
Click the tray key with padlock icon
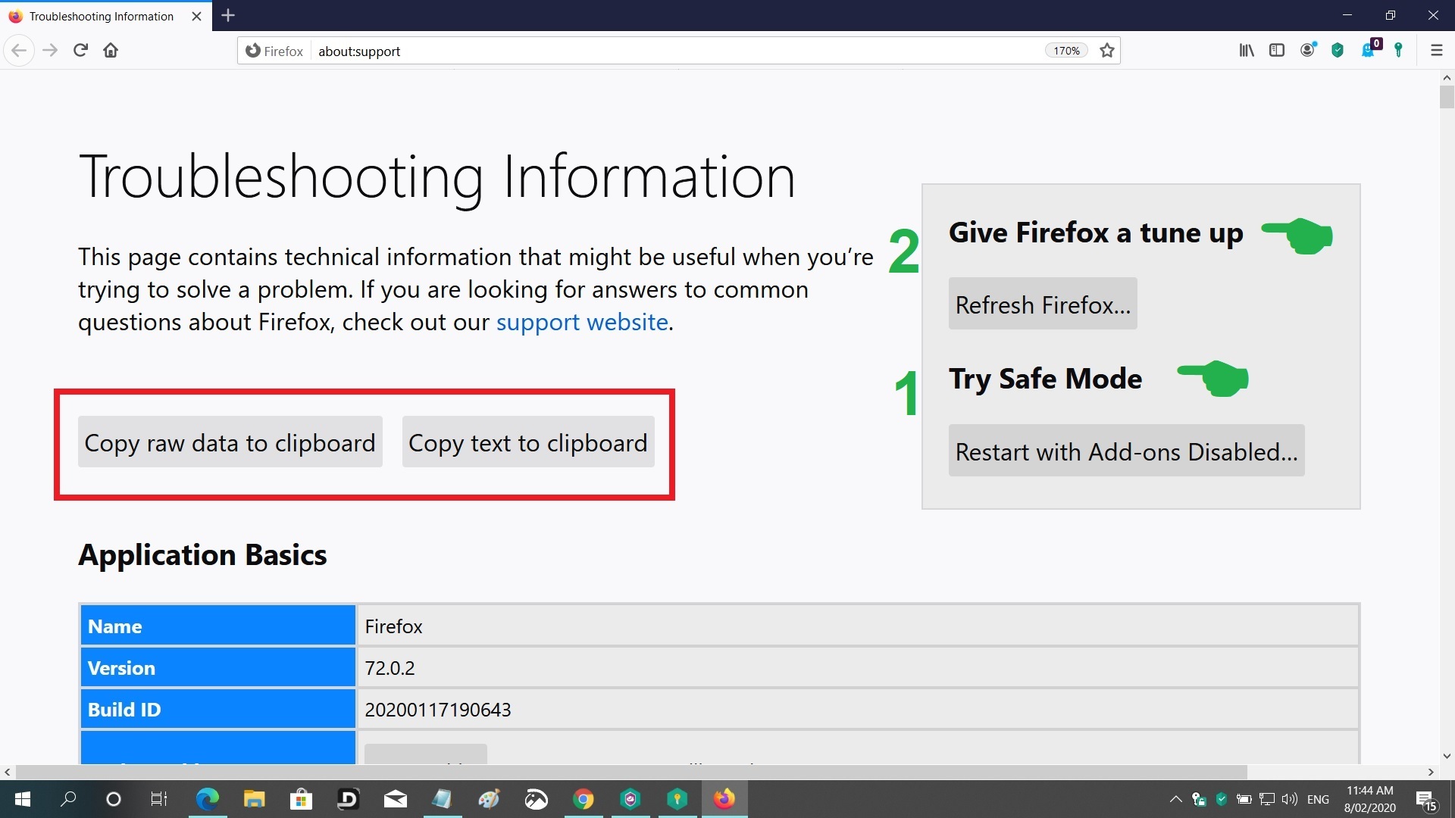(1199, 799)
